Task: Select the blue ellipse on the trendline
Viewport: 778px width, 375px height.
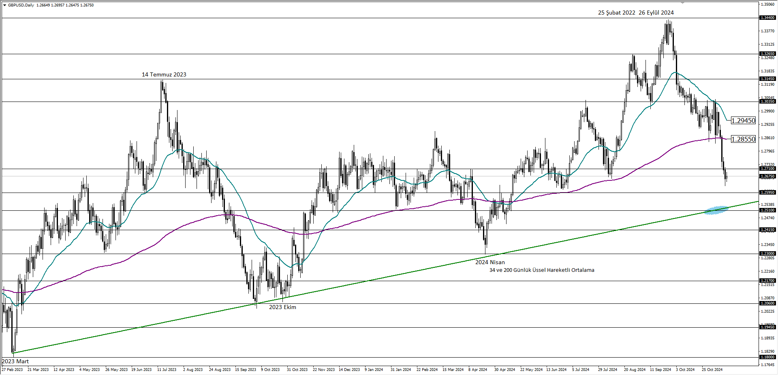Action: pyautogui.click(x=716, y=210)
